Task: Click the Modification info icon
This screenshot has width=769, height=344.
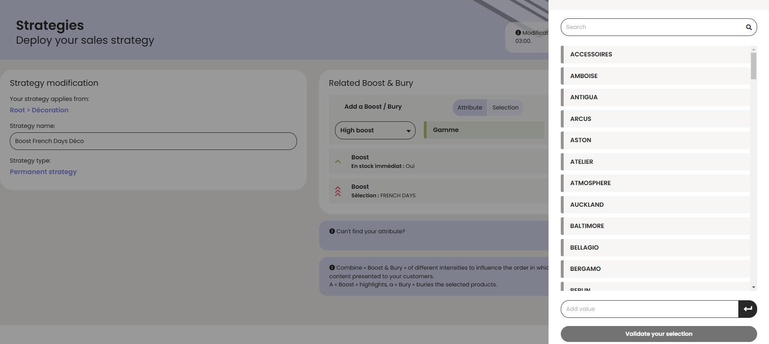Action: (x=518, y=33)
